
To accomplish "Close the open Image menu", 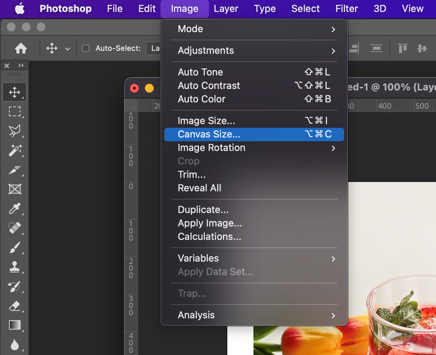I will pyautogui.click(x=185, y=9).
